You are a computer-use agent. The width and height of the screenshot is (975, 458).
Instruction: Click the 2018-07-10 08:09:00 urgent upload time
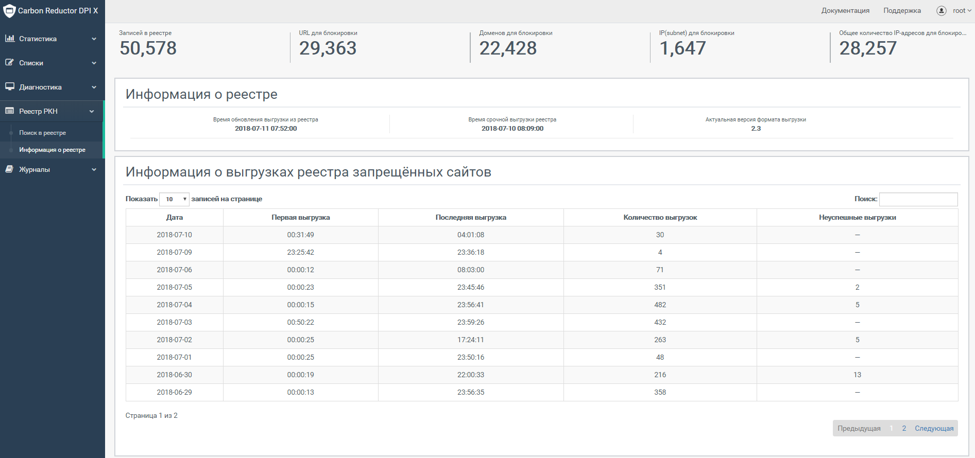(x=512, y=129)
